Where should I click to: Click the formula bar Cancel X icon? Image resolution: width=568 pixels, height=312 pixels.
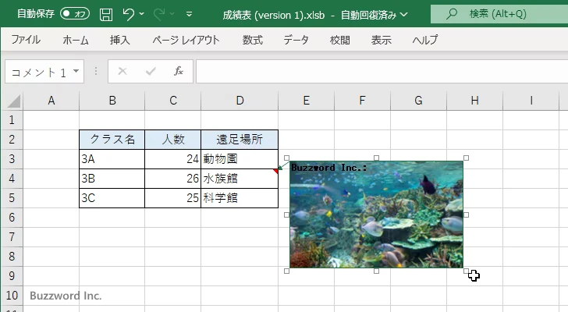pyautogui.click(x=122, y=71)
